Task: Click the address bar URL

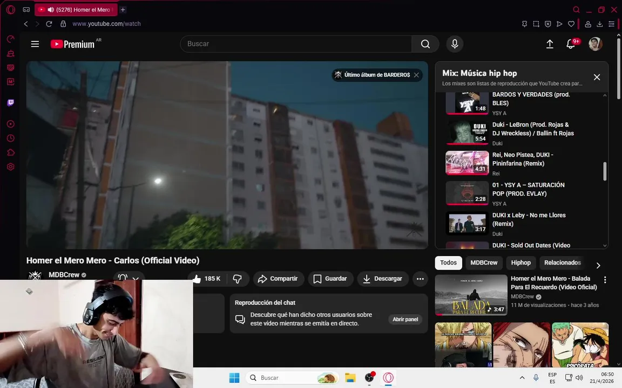Action: point(106,24)
